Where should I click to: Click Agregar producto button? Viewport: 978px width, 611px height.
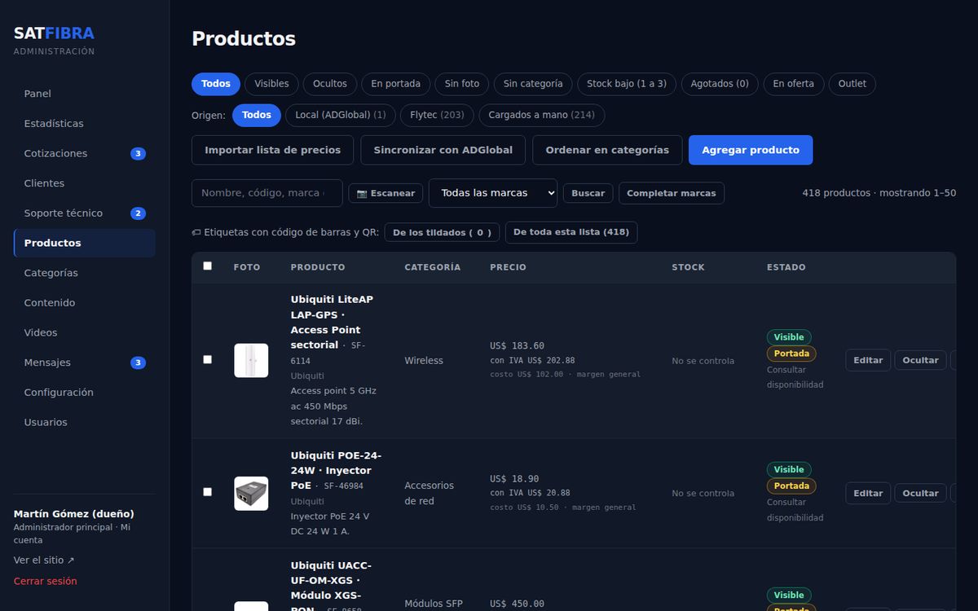(751, 150)
